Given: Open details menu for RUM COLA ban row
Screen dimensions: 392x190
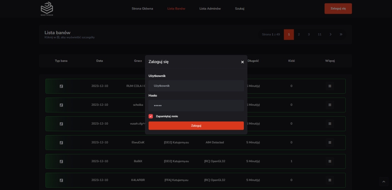Looking at the screenshot, I should coord(330,86).
